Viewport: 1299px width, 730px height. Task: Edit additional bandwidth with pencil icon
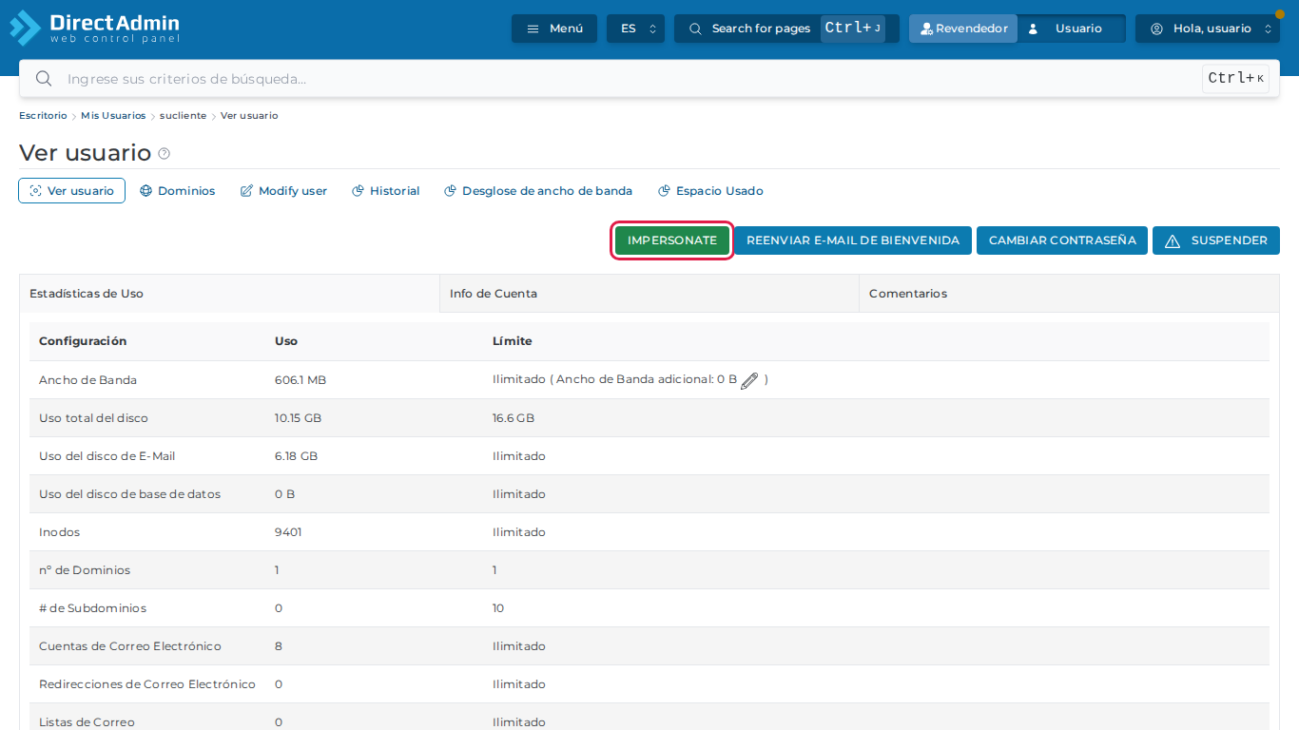(x=749, y=380)
